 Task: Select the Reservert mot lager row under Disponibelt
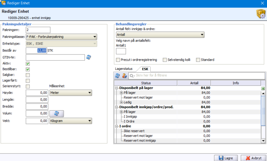pyautogui.click(x=187, y=98)
